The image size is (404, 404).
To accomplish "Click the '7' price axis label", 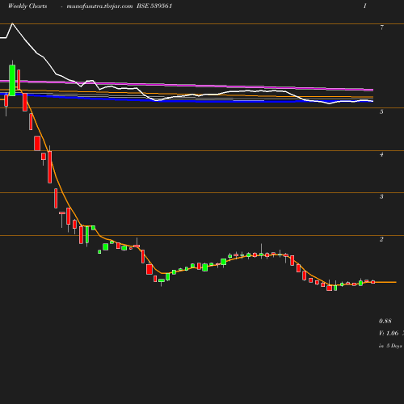I will point(381,27).
